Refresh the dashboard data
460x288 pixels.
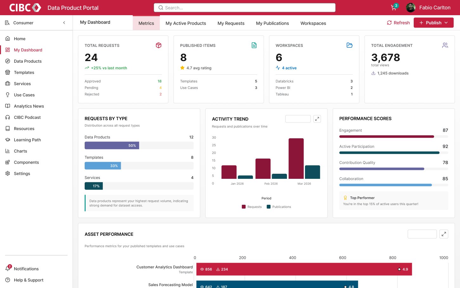[398, 23]
